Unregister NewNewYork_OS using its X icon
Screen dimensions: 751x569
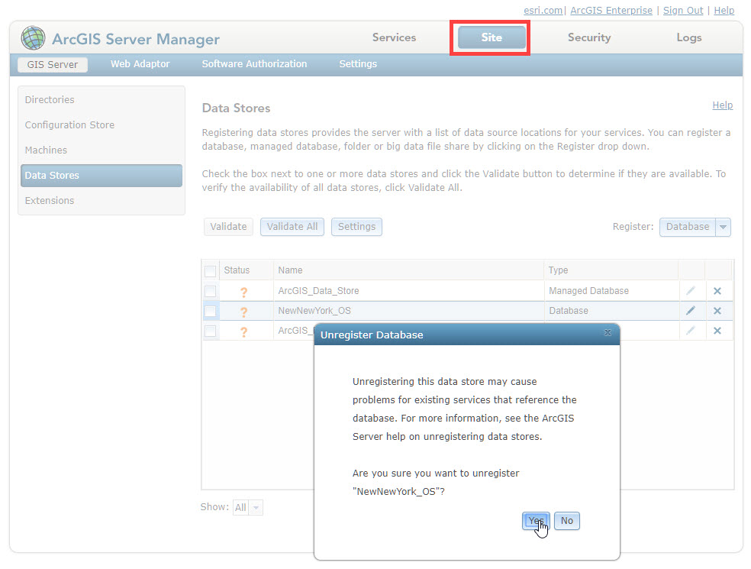[x=717, y=311]
